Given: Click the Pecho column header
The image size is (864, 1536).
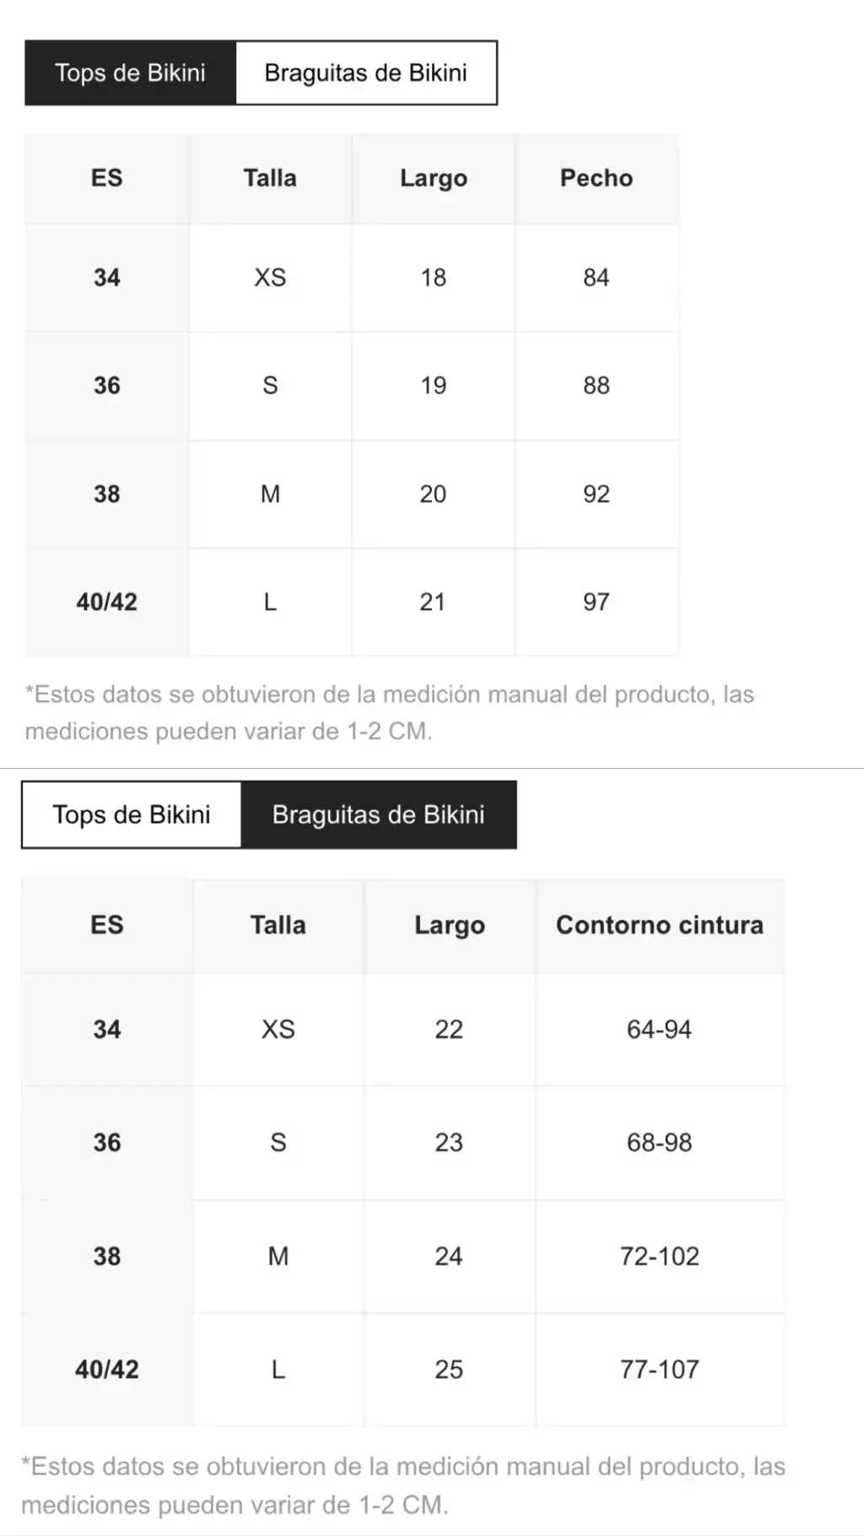Looking at the screenshot, I should coord(597,178).
